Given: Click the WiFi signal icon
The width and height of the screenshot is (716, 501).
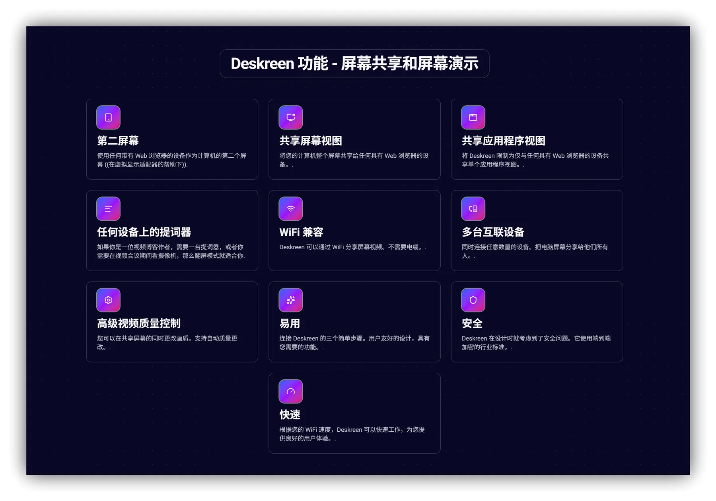Looking at the screenshot, I should 290,209.
